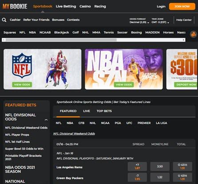Viewport: 198px width, 184px height.
Task: Switch to the TOP BETS tab
Action: (x=104, y=111)
